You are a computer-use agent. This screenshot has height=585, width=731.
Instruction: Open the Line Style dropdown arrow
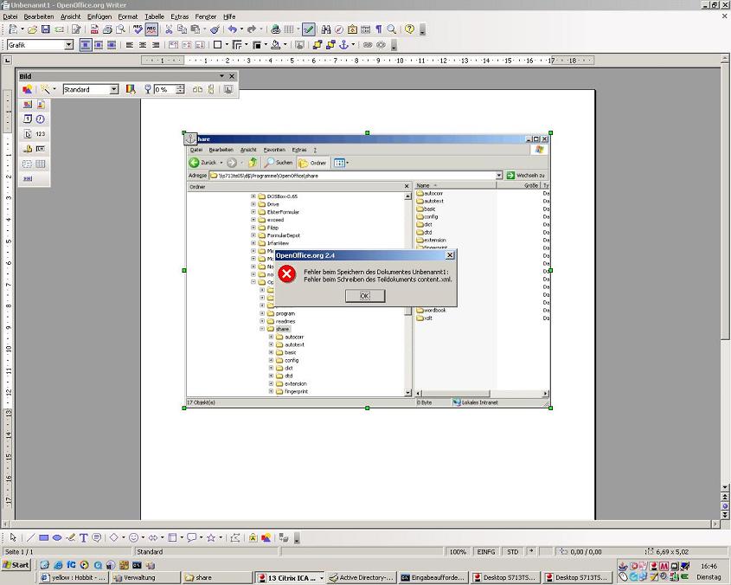pyautogui.click(x=247, y=45)
